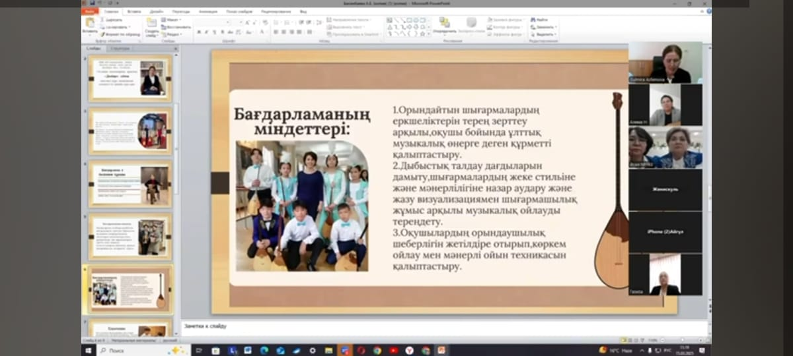Toggle Italic formatting in the Font group

(206, 32)
